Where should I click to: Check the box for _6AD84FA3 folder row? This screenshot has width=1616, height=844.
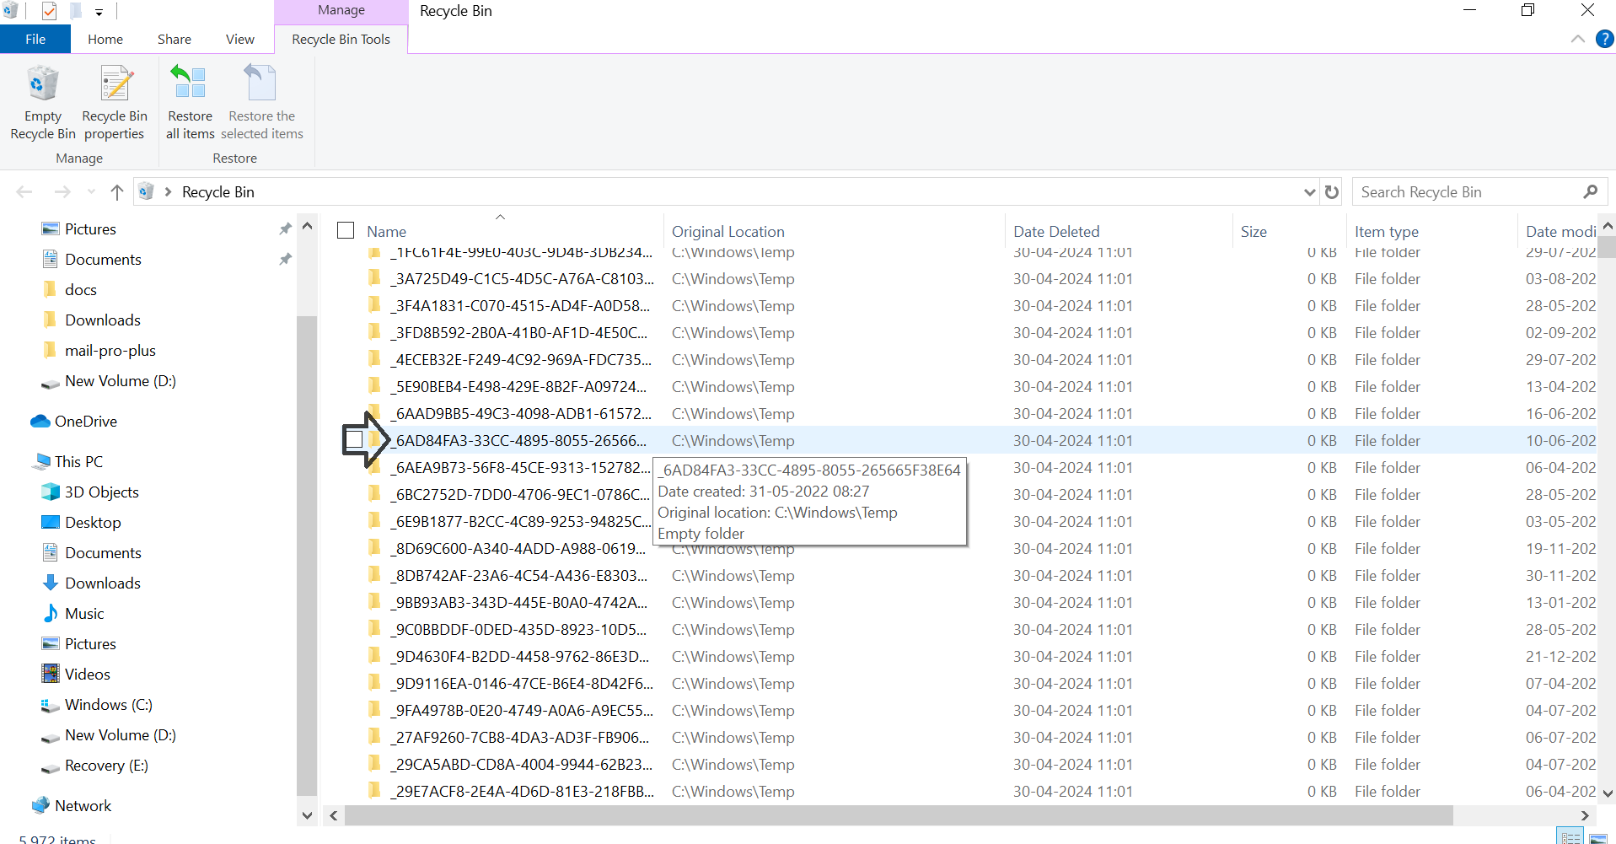[x=354, y=439]
